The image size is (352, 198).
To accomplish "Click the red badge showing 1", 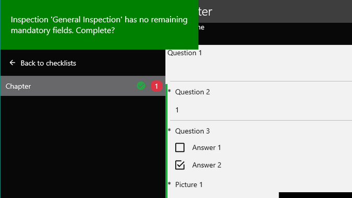I will (156, 86).
